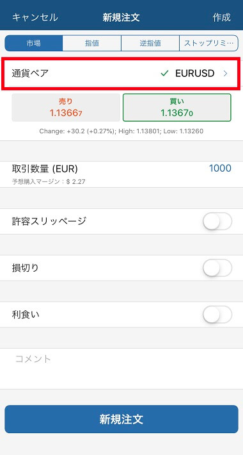Turn on the 利食い toggle

click(x=217, y=314)
